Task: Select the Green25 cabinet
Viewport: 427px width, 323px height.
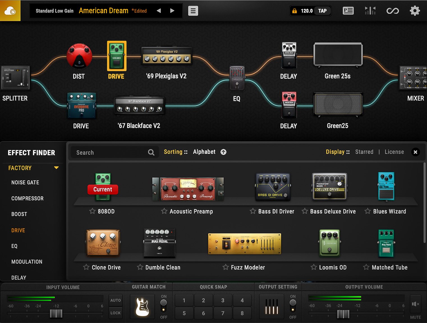Action: pyautogui.click(x=338, y=104)
